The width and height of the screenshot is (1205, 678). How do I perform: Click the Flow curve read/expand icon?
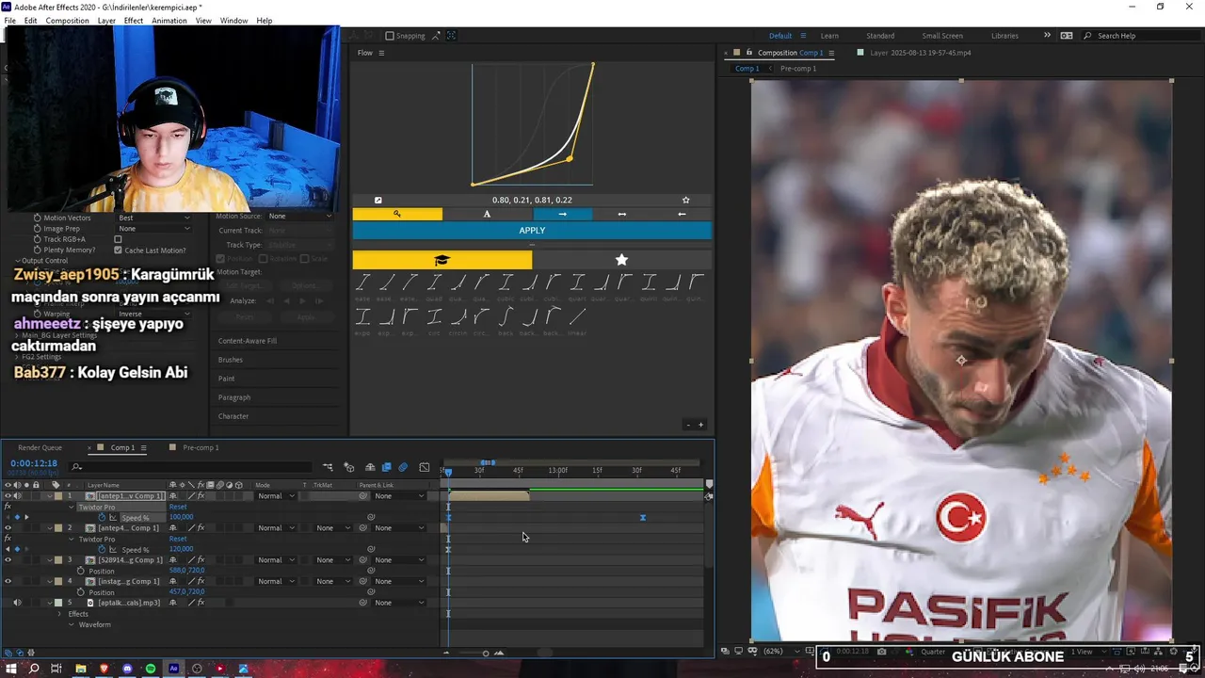[x=378, y=200]
